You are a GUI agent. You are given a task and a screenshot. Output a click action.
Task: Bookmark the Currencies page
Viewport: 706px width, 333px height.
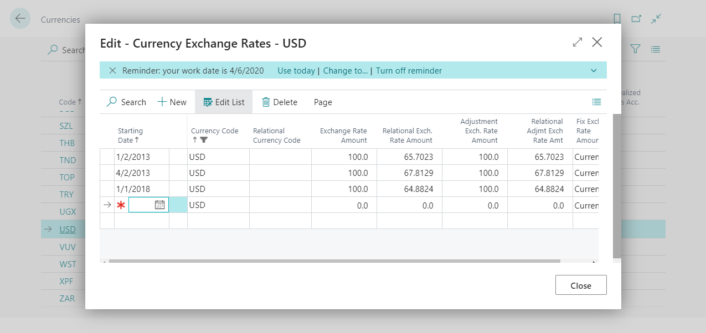tap(617, 18)
